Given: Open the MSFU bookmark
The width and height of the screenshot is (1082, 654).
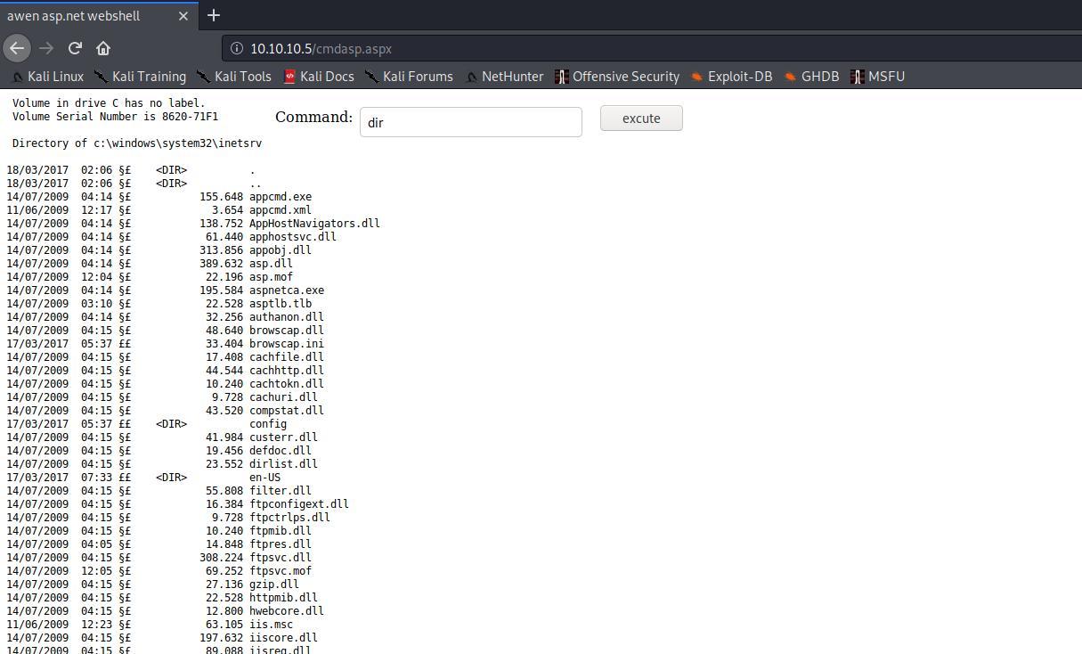Looking at the screenshot, I should tap(877, 77).
